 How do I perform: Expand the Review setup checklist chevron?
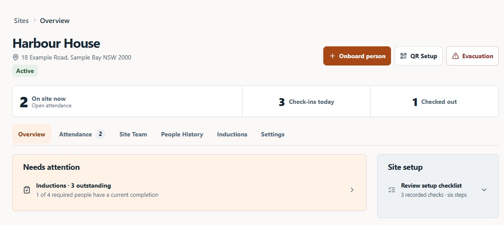pos(484,190)
